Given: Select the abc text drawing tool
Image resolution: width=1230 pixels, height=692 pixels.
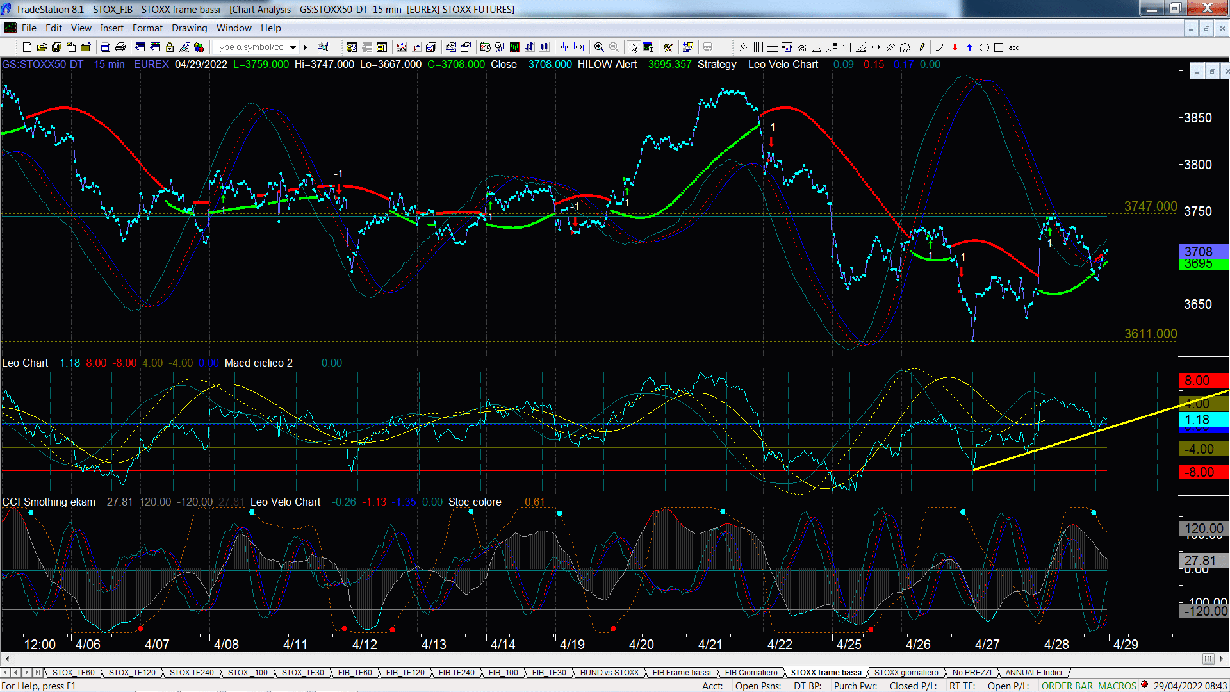Looking at the screenshot, I should click(1013, 47).
